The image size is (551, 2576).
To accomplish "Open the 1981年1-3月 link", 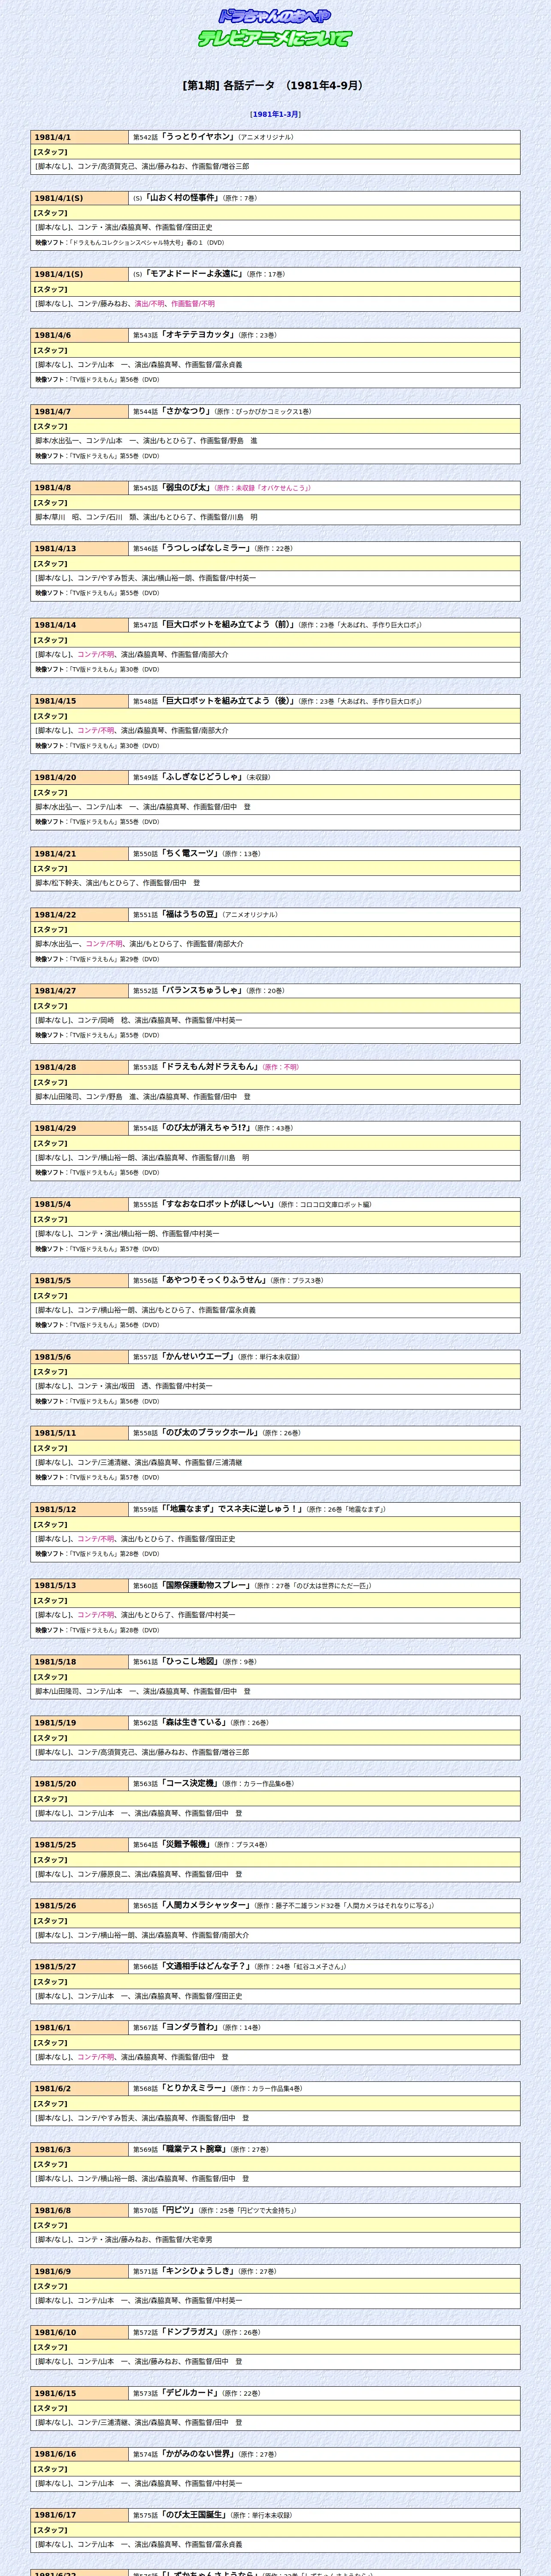I will pyautogui.click(x=275, y=114).
